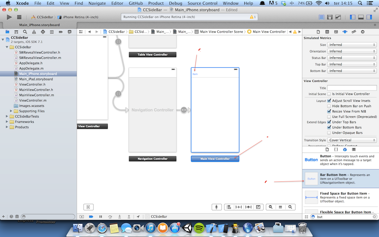Open the Source Control menu
This screenshot has height=237, width=379.
(202, 3)
